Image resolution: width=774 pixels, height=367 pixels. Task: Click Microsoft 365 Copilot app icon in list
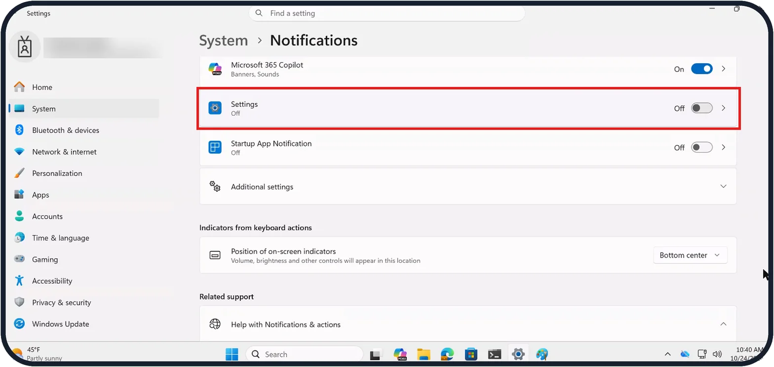[x=215, y=69]
